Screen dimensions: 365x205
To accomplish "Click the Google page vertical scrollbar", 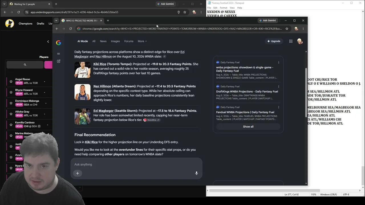I will [306, 92].
